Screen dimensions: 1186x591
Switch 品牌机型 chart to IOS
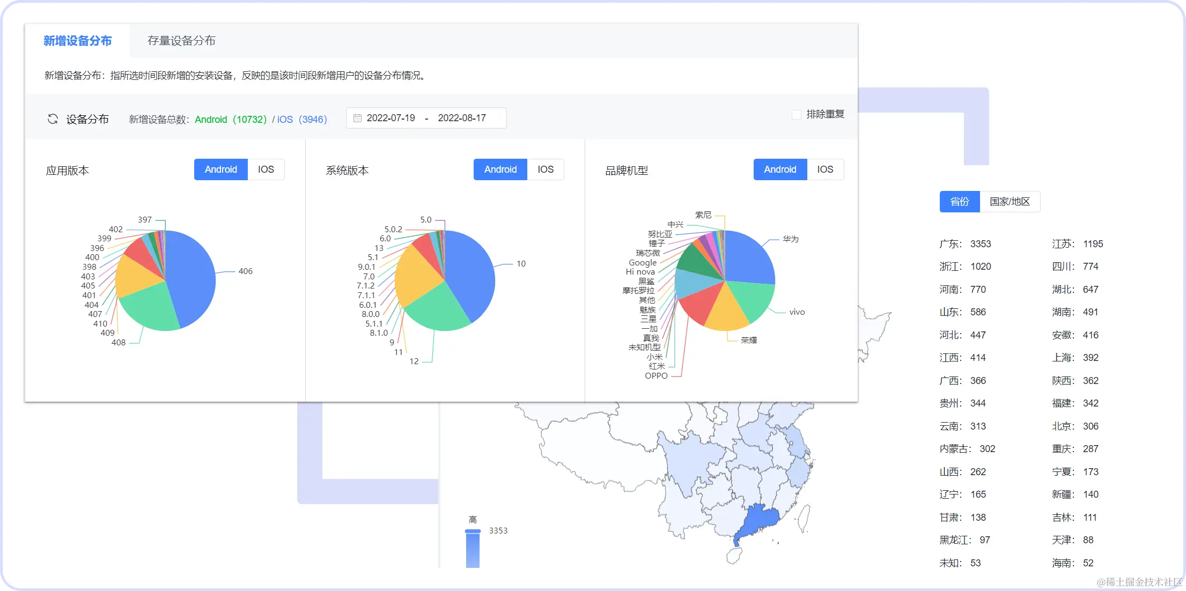click(x=824, y=169)
